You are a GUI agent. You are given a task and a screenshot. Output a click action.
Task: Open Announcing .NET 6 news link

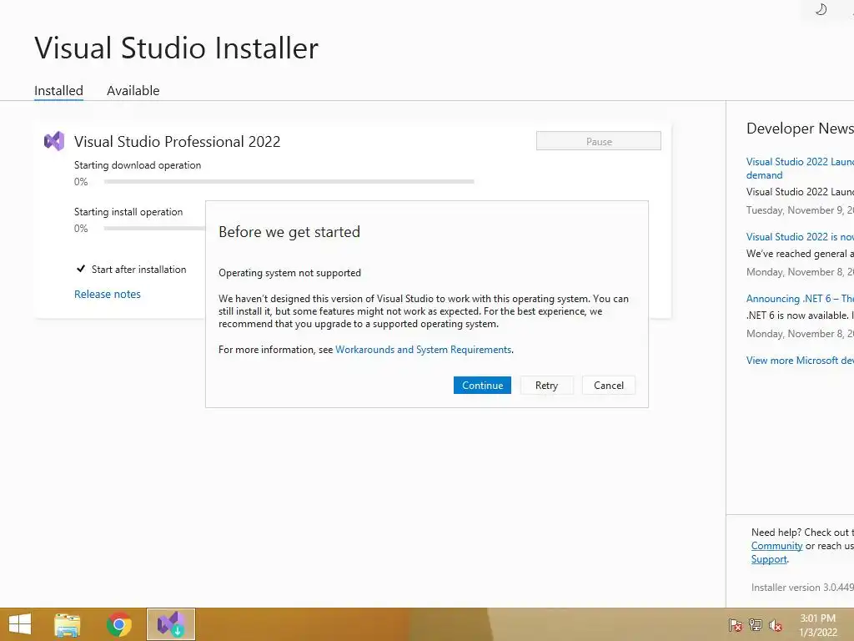click(800, 299)
